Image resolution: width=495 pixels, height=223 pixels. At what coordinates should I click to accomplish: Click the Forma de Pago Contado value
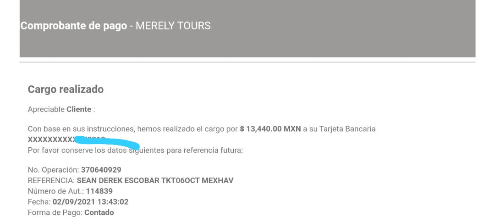tap(99, 212)
